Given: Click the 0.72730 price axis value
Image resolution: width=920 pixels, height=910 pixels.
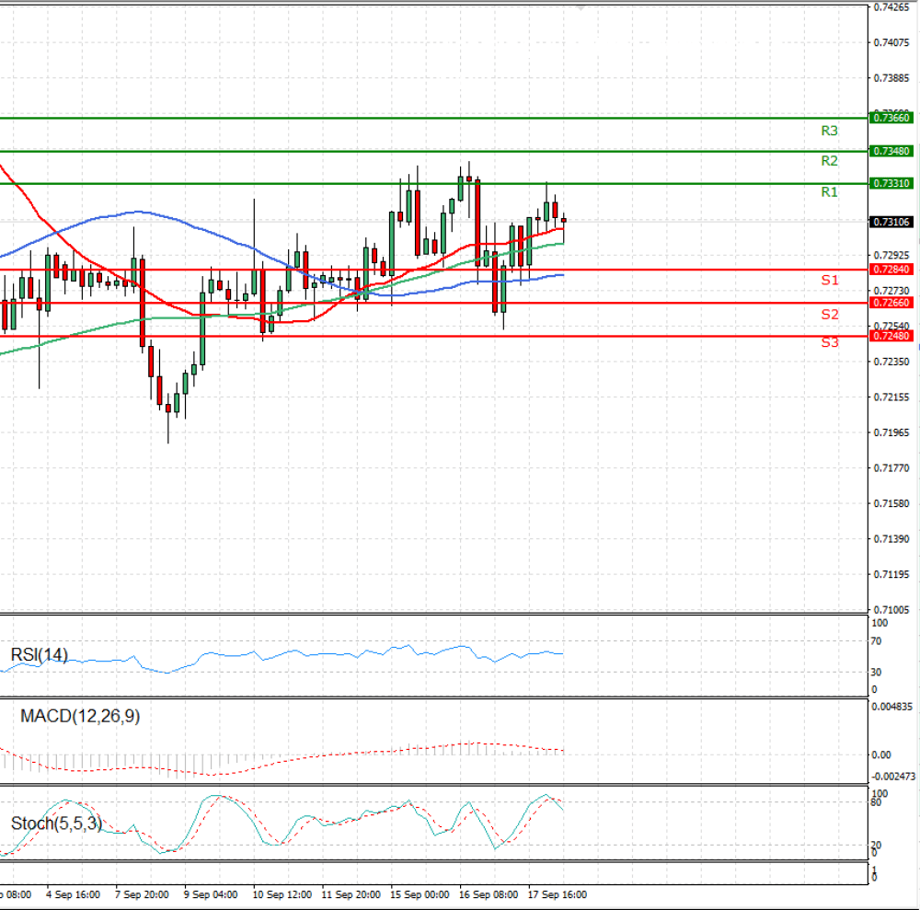Looking at the screenshot, I should pos(891,291).
